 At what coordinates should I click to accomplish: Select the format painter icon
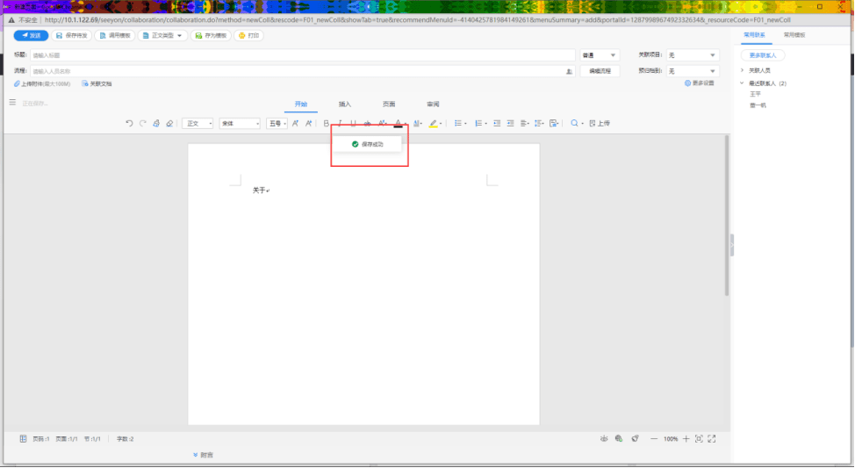coord(156,123)
